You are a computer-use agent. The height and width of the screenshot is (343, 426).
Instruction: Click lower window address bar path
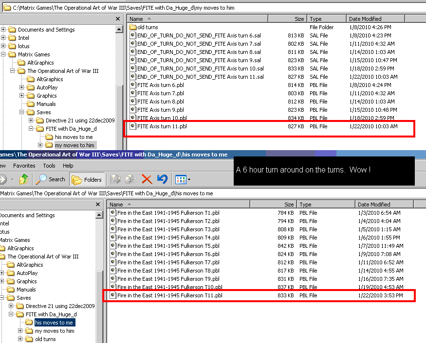[213, 193]
